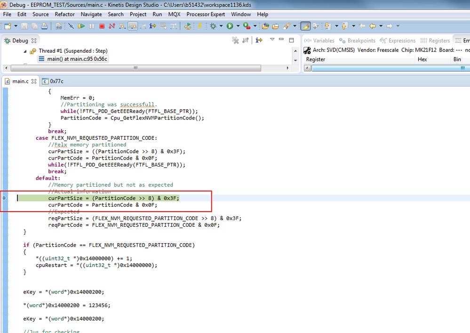470x333 pixels.
Task: Resume execution with the Resume icon
Action: pos(81,26)
